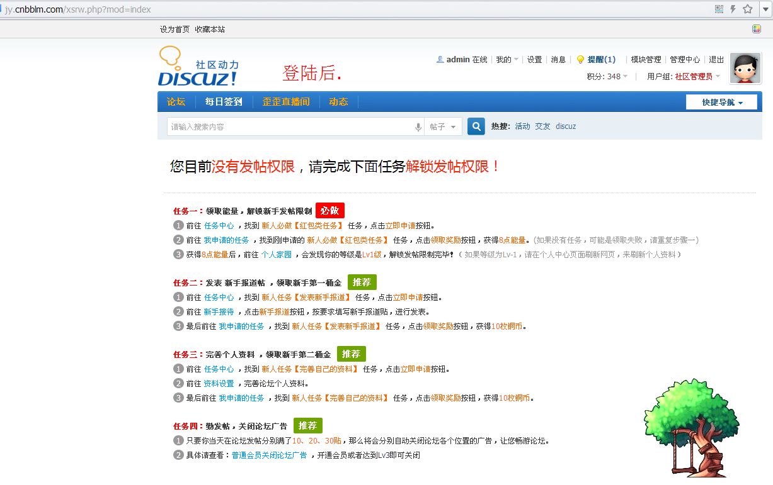The height and width of the screenshot is (485, 773).
Task: Click the light bulb reminder icon
Action: pos(581,59)
